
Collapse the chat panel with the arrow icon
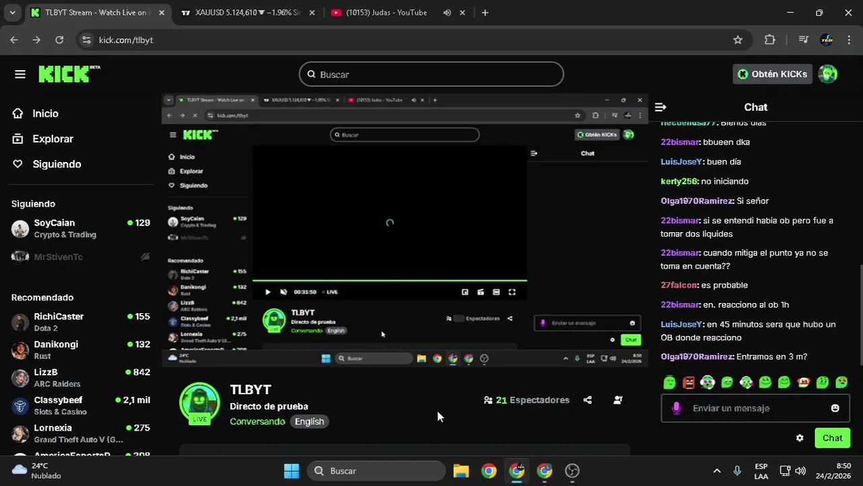coord(660,107)
